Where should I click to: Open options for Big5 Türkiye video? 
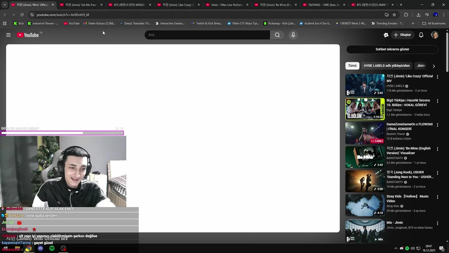tap(437, 101)
